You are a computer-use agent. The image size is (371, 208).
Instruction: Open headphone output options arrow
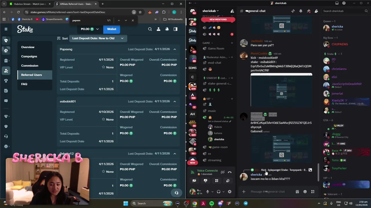(x=223, y=192)
